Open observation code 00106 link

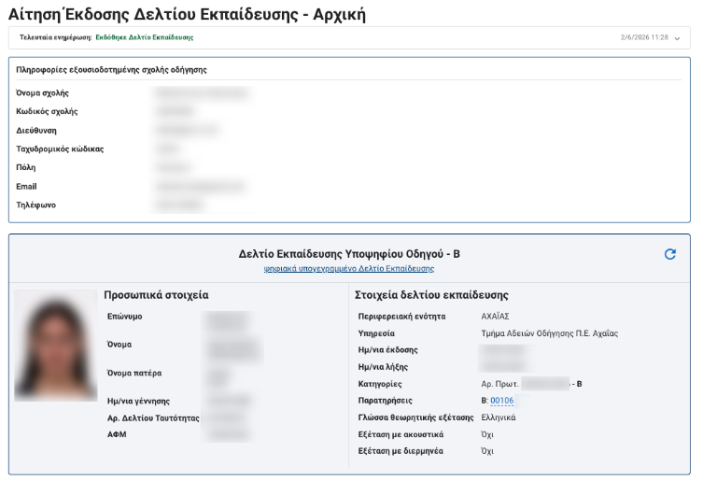pyautogui.click(x=501, y=401)
